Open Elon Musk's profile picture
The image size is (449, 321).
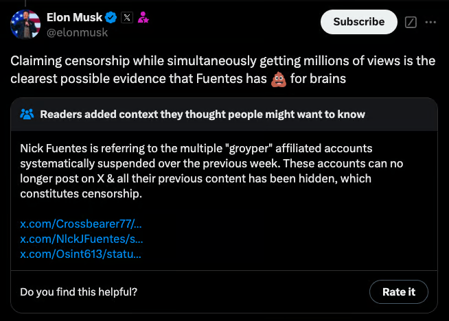25,25
